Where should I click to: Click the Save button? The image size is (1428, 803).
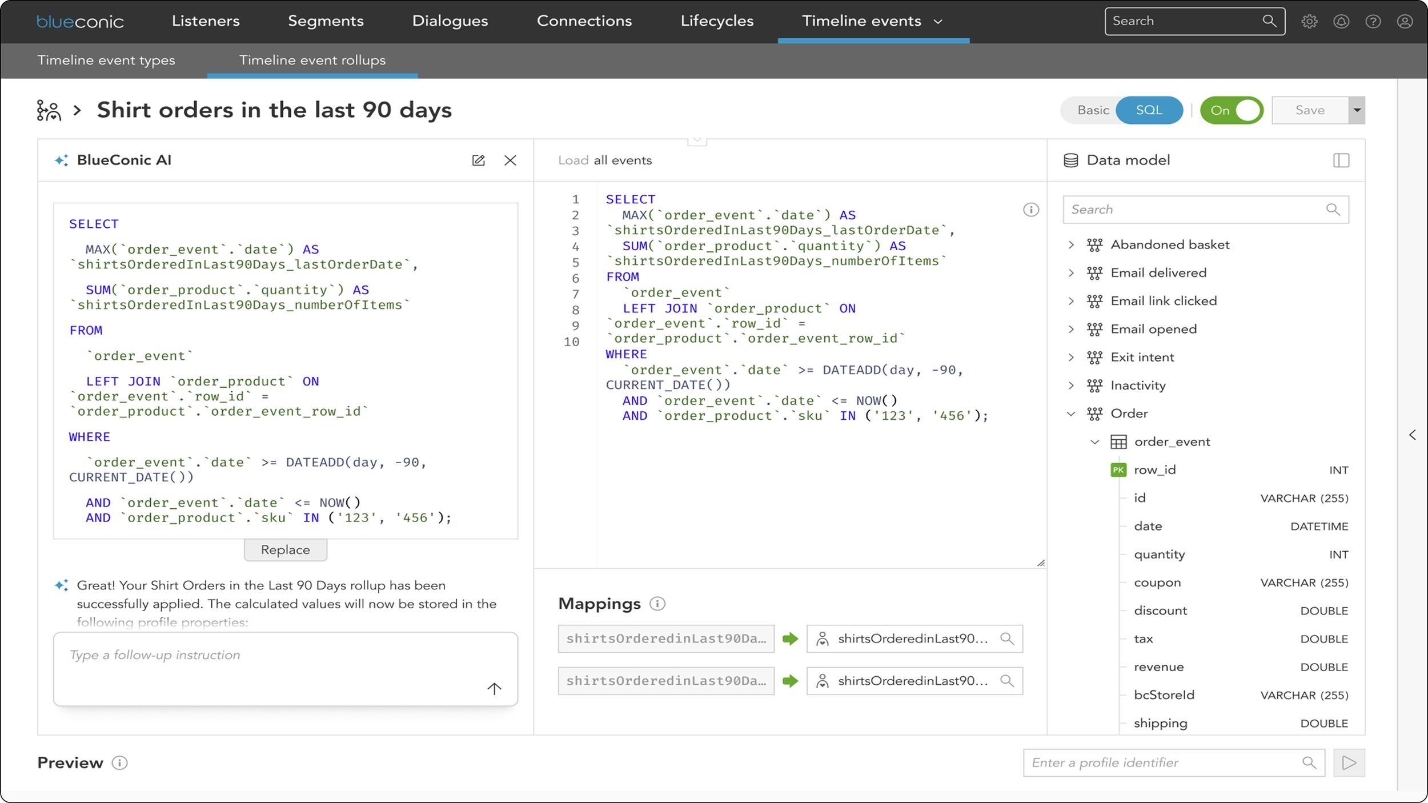[1310, 110]
